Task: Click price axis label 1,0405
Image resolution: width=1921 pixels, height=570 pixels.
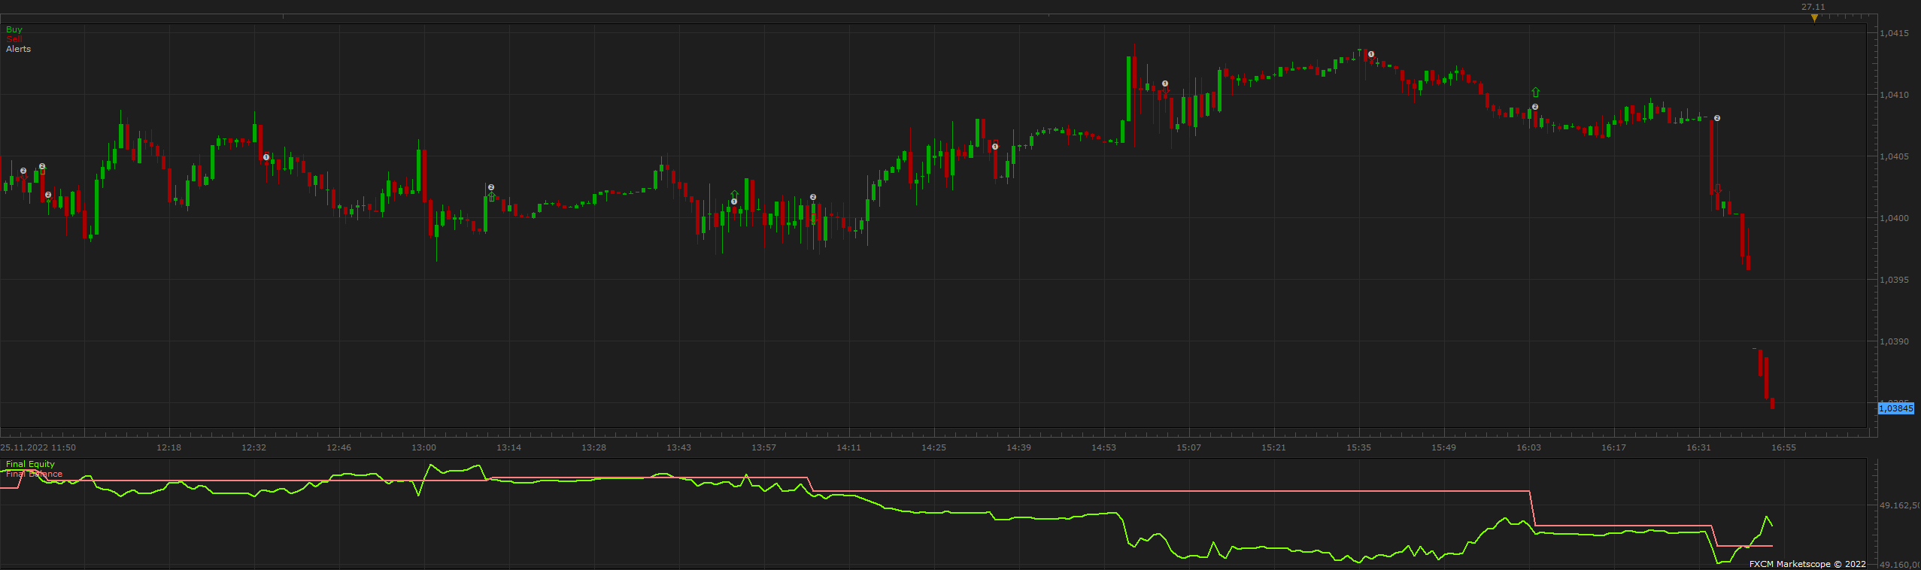Action: pos(1894,156)
